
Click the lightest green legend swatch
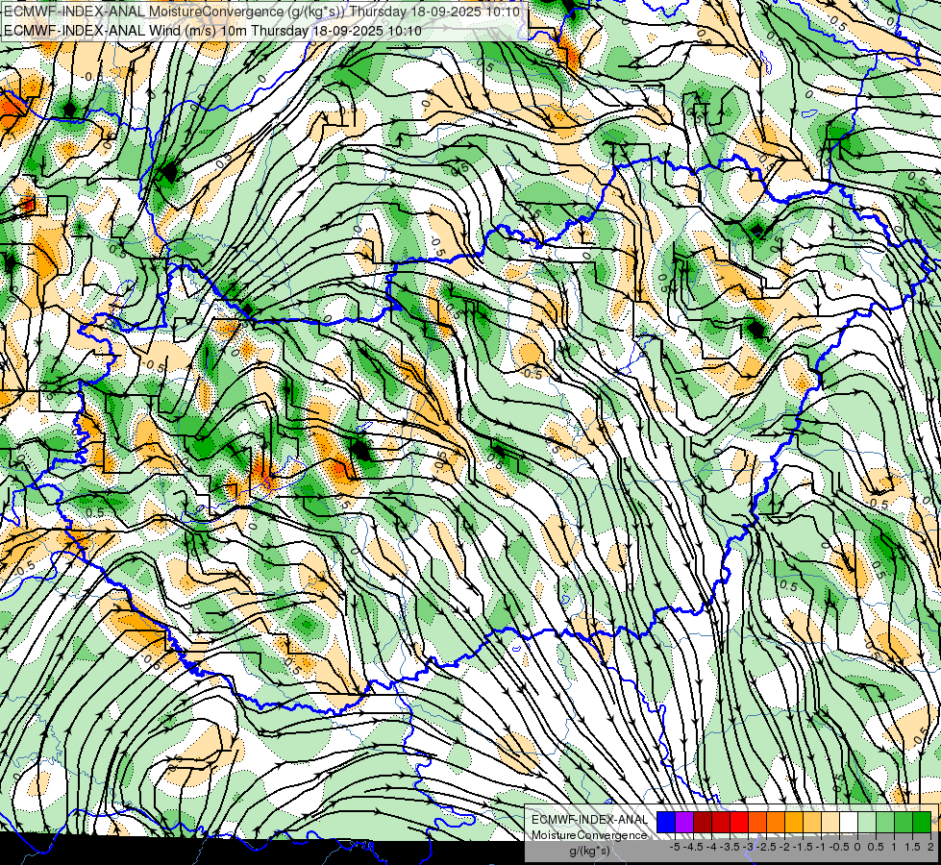pyautogui.click(x=867, y=822)
